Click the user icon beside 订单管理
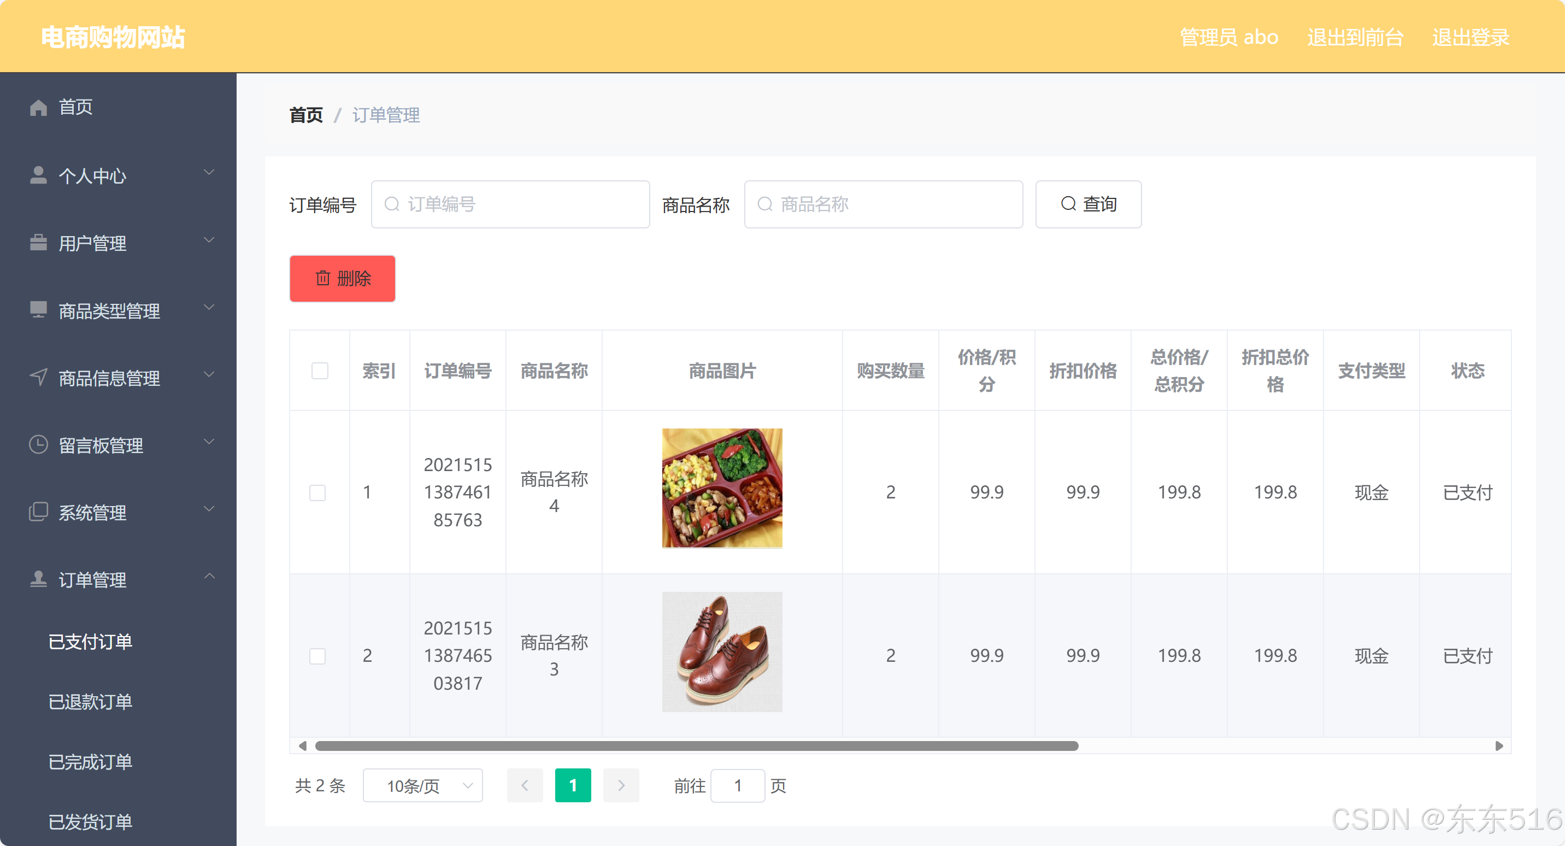The image size is (1565, 846). click(38, 579)
